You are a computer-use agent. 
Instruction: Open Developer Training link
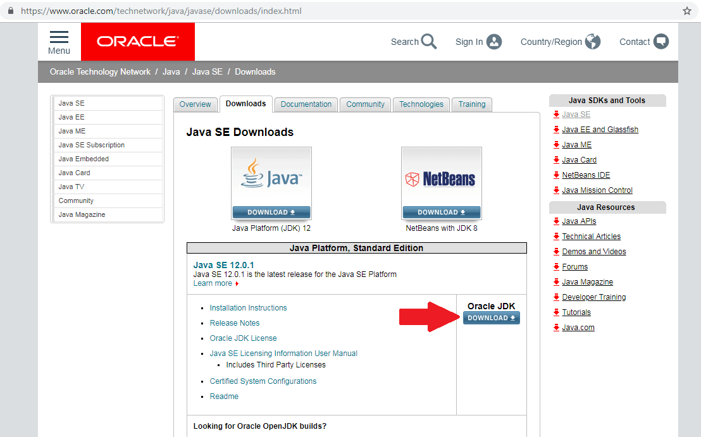coord(594,297)
